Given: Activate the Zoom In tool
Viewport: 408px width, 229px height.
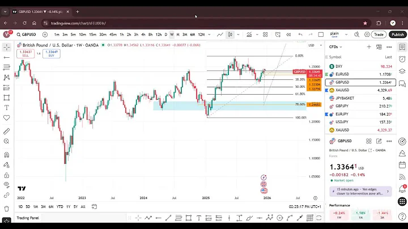Looking at the screenshot, I should pyautogui.click(x=6, y=141).
